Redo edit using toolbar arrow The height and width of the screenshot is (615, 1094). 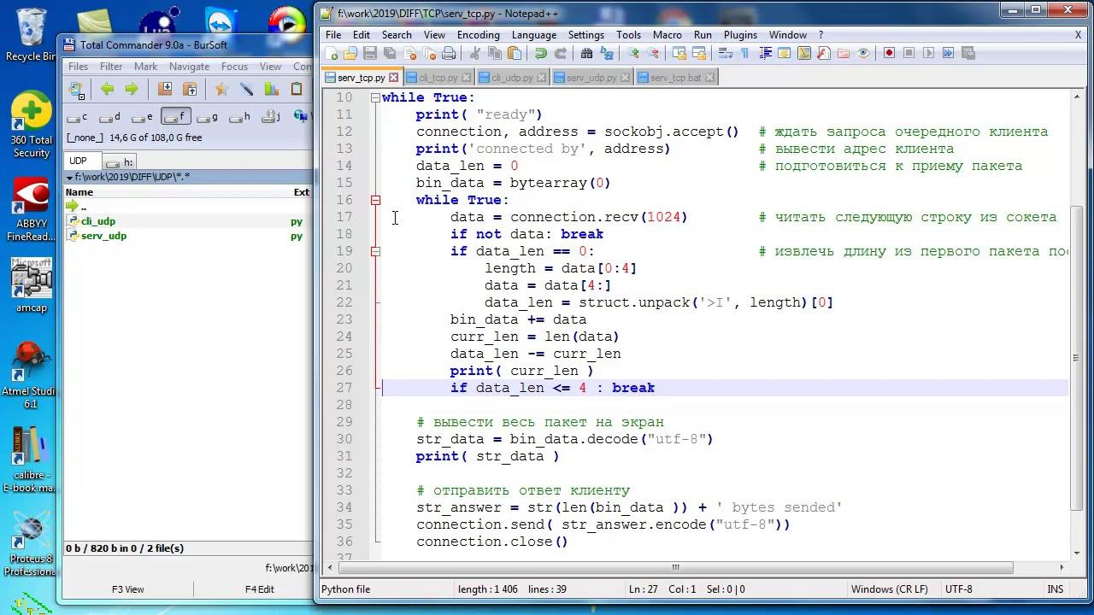coord(560,53)
